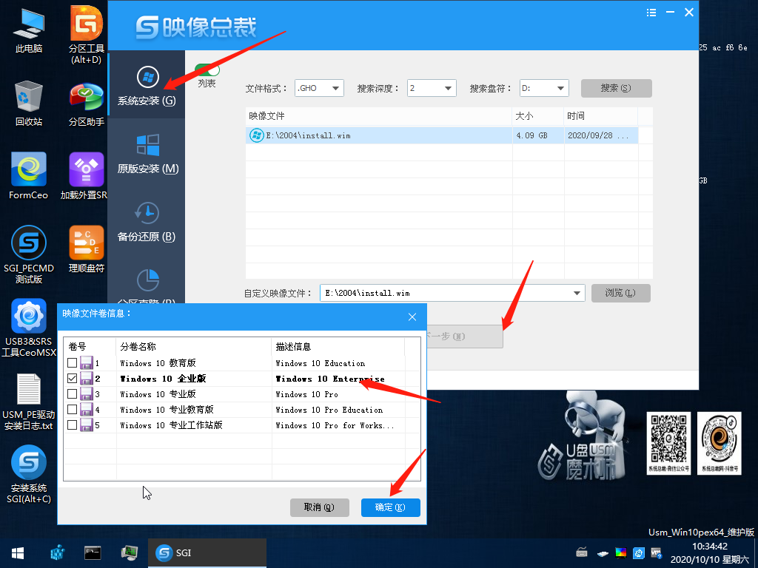The height and width of the screenshot is (568, 758).
Task: Launch 分区工具 (Alt+D) from desktop
Action: (x=86, y=22)
